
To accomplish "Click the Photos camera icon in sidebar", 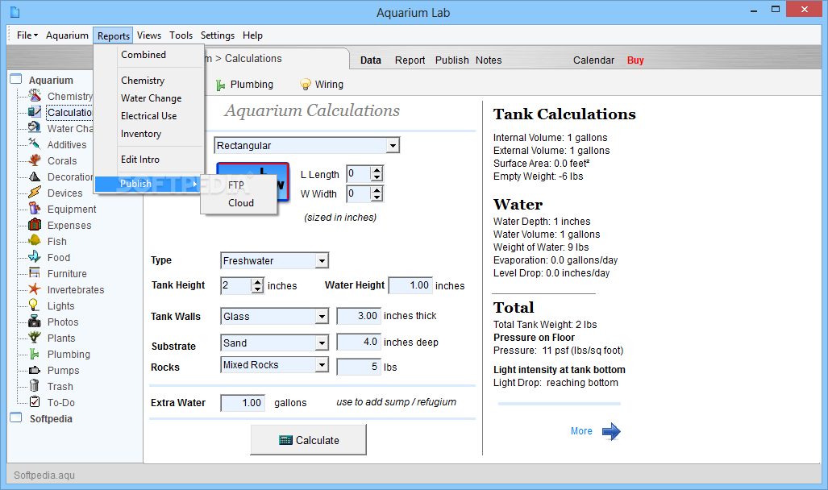I will pos(35,321).
